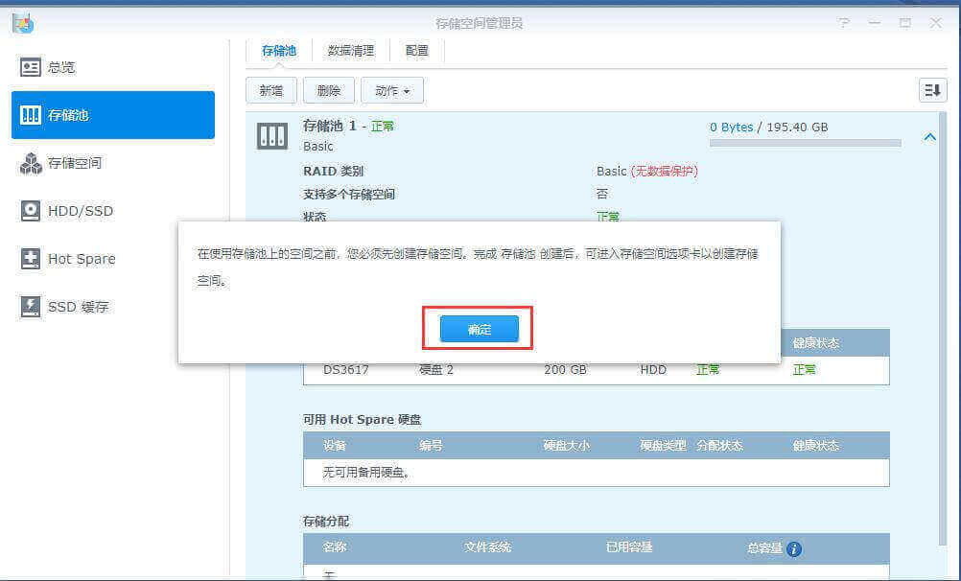Click the Storage Manager app icon

pos(23,23)
